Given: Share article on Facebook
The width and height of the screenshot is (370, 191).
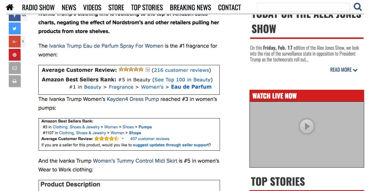Looking at the screenshot, I should coord(15,17).
